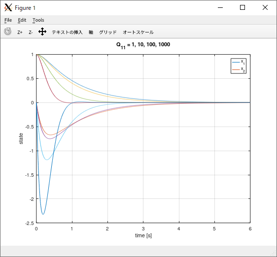Click the plot title Q11 = 1, 10, 100, 1000
Image resolution: width=277 pixels, height=257 pixels.
pos(143,45)
